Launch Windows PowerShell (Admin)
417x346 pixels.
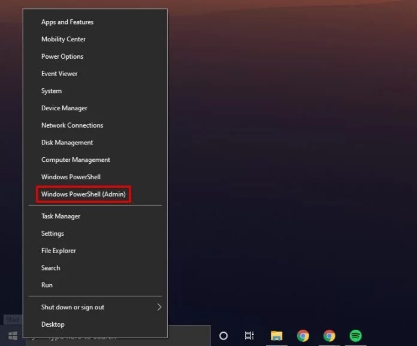95,194
